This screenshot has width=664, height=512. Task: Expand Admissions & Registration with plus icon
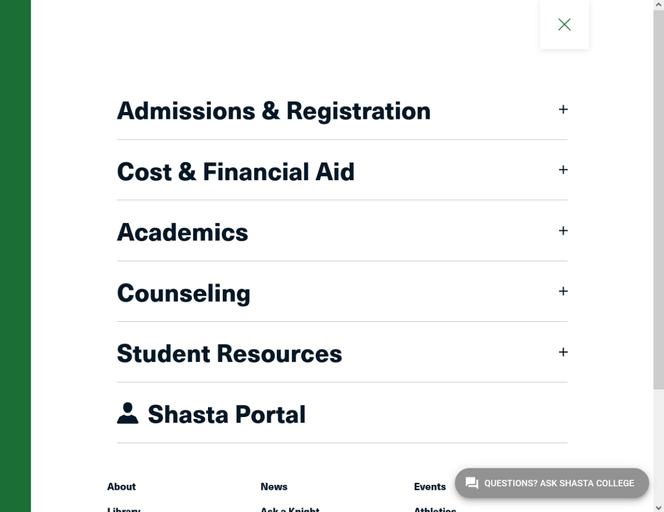point(563,109)
